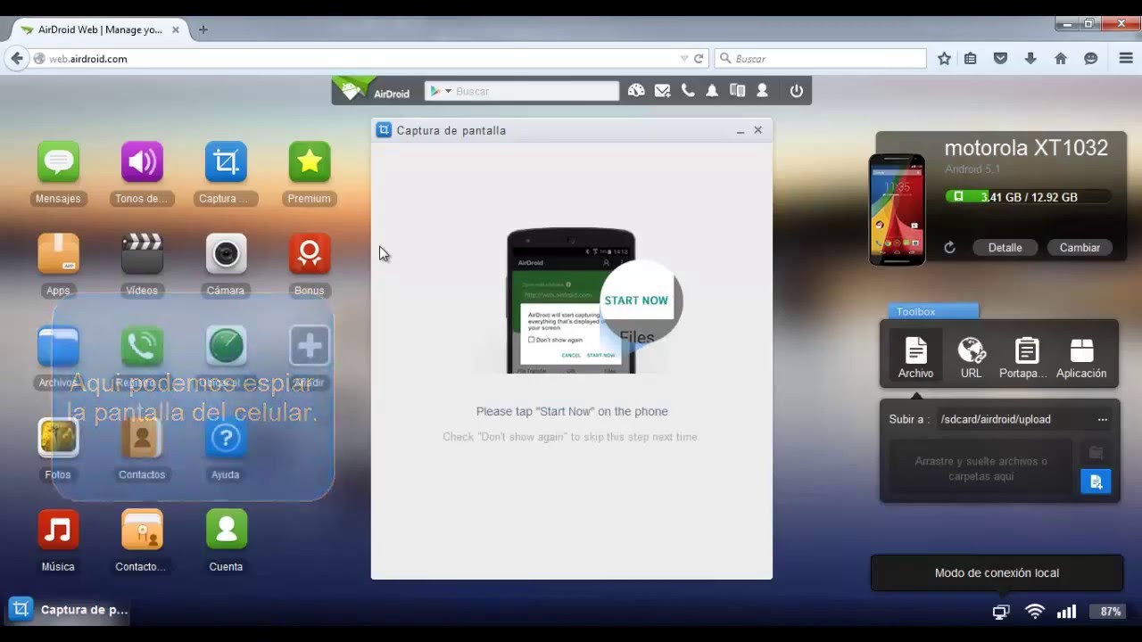The image size is (1142, 642).
Task: Open the Premium star icon
Action: pos(310,162)
